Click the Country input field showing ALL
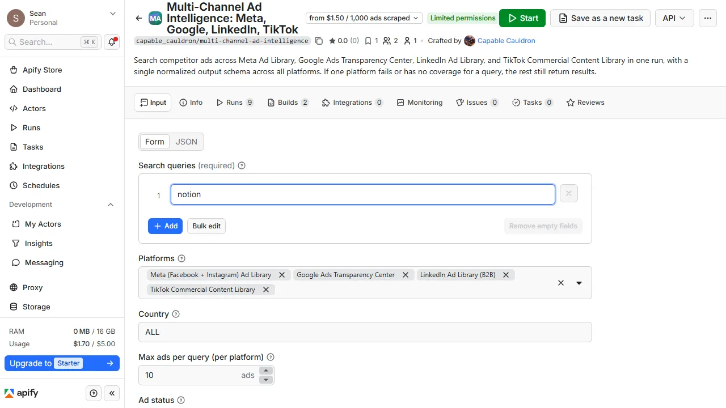This screenshot has width=726, height=408. [x=365, y=332]
